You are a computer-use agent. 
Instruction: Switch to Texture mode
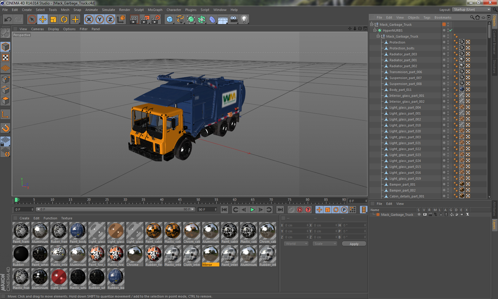[x=5, y=58]
